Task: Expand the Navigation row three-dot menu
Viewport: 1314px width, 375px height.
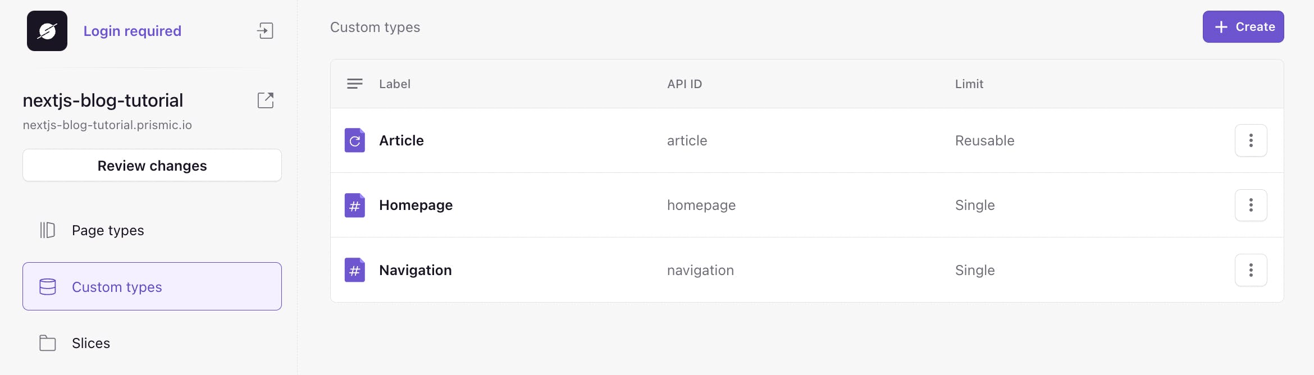Action: coord(1251,270)
